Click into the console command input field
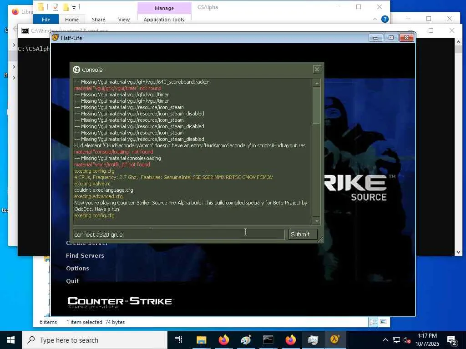The height and width of the screenshot is (349, 466). [x=178, y=234]
